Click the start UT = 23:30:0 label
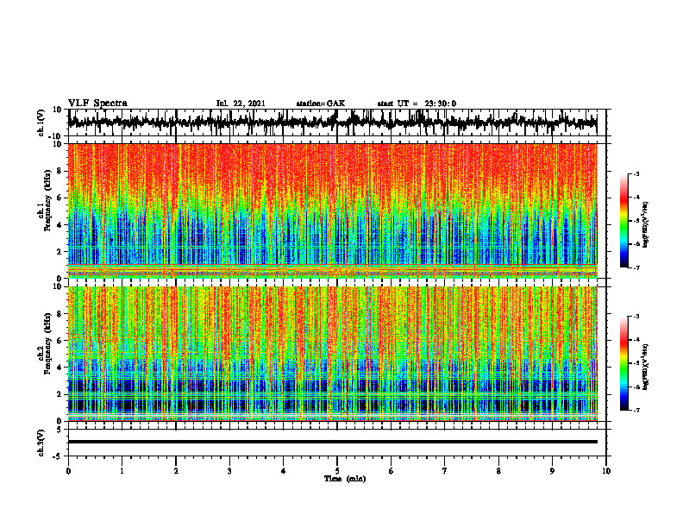The width and height of the screenshot is (683, 528). tap(417, 104)
